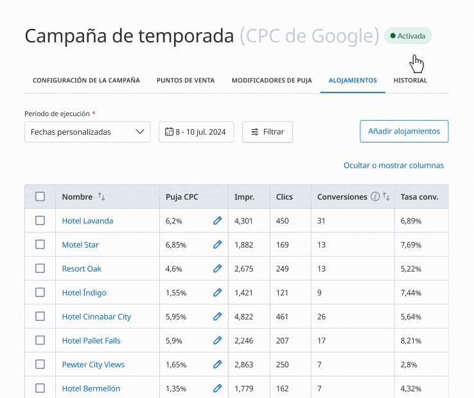Click Ocultar o mostrar columnas link

pyautogui.click(x=393, y=166)
